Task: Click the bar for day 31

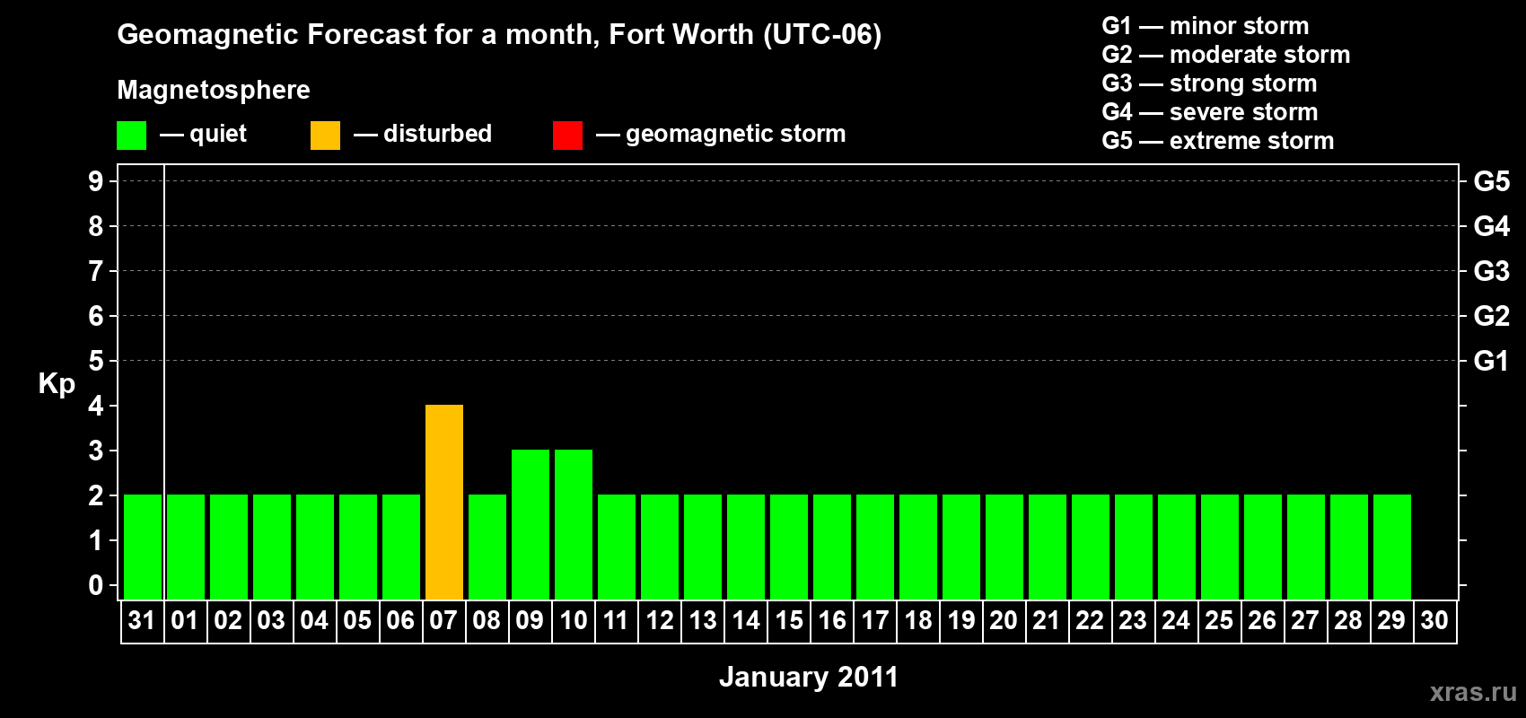Action: 143,547
